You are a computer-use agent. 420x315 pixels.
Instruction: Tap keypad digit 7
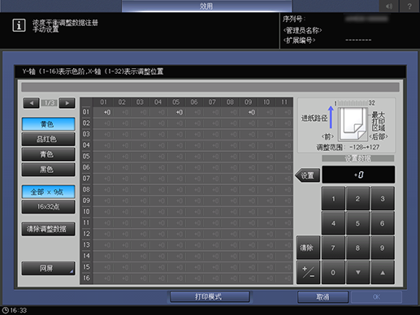coord(333,248)
